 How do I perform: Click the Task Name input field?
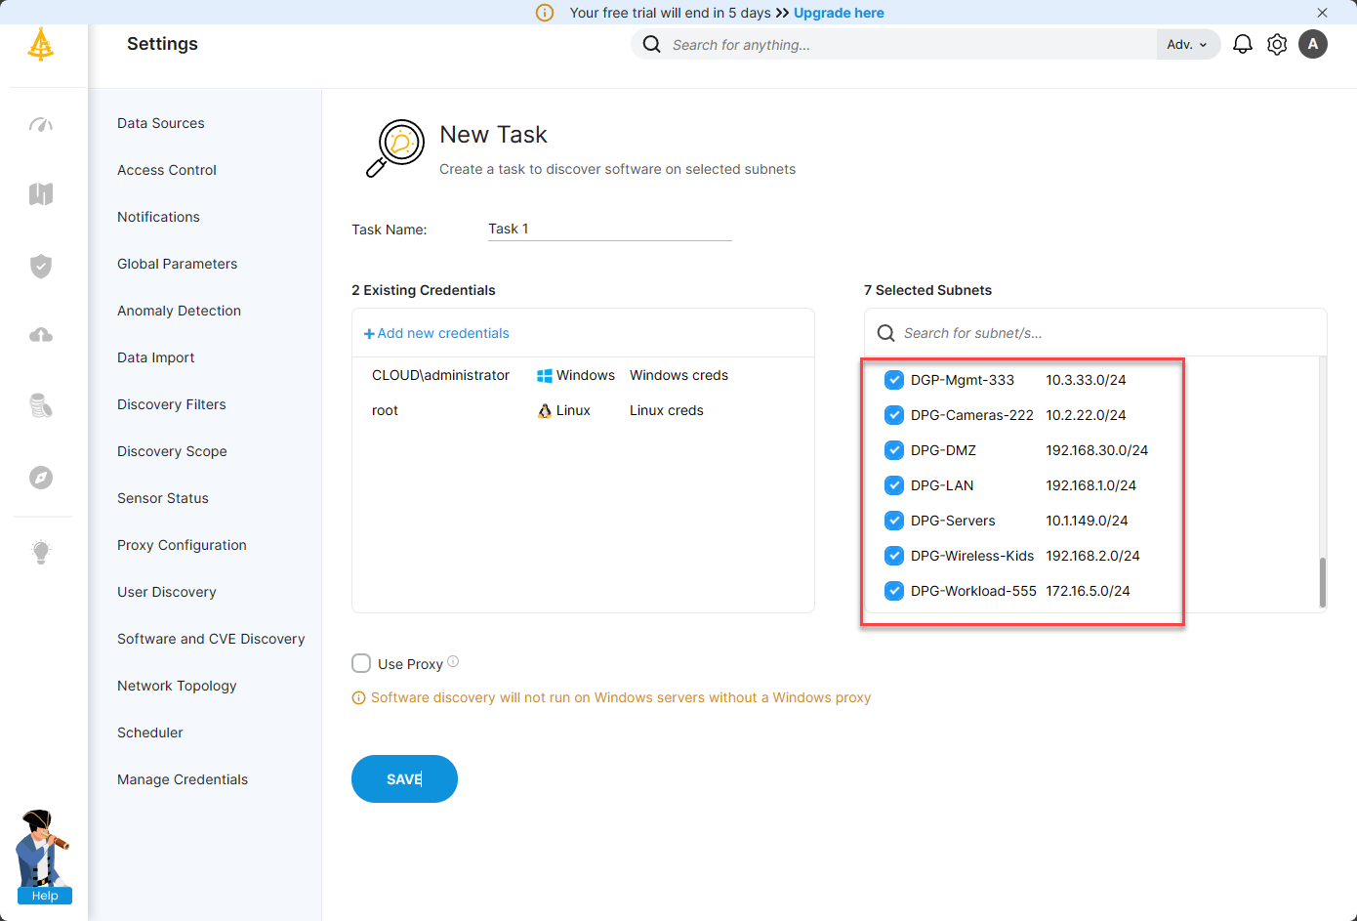610,229
